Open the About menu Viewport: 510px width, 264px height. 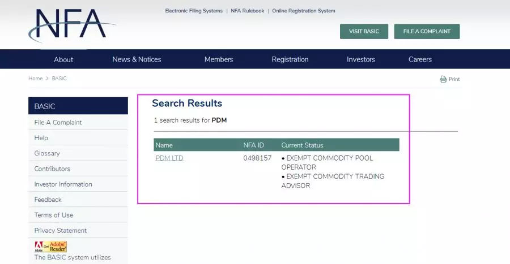[x=63, y=59]
